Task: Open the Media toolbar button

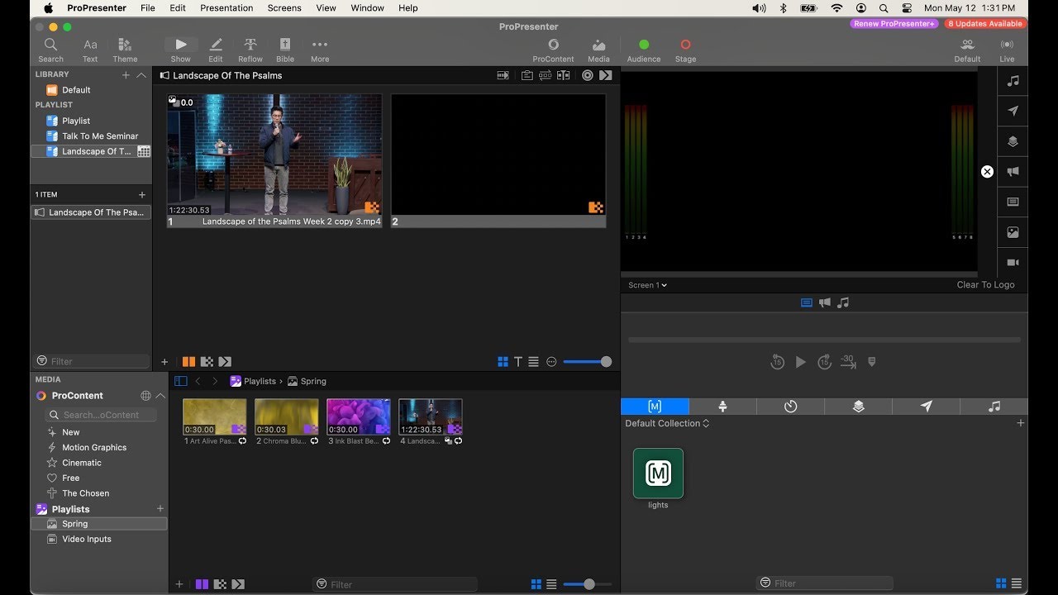Action: (598, 50)
